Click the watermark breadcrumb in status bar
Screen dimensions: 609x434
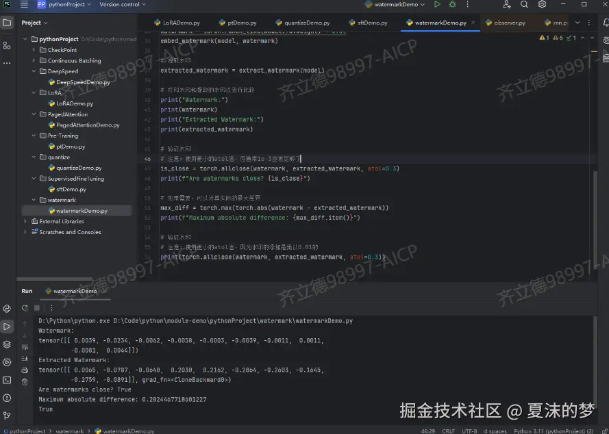tap(70, 431)
